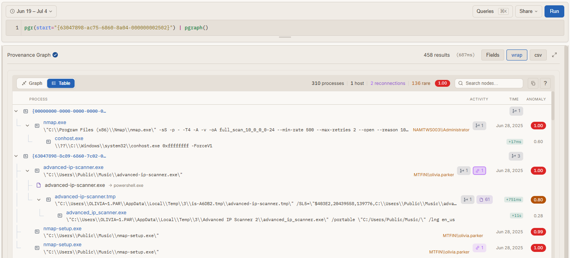Export results with the csv button

point(538,55)
